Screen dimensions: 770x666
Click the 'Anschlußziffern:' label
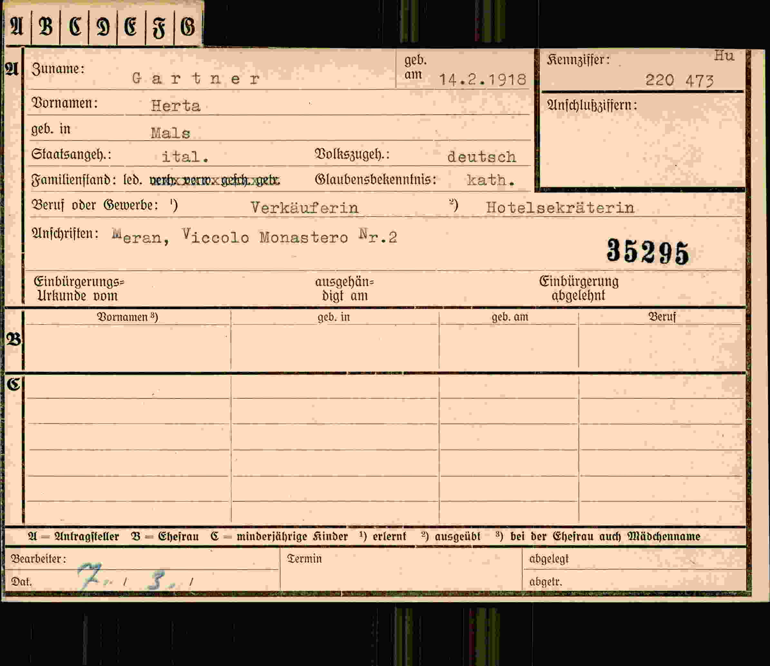point(592,106)
